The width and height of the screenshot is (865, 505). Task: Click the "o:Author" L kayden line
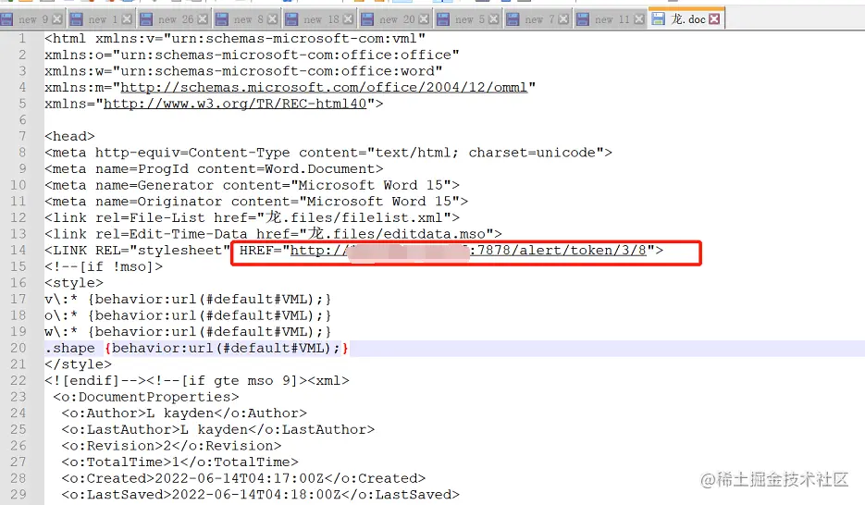point(184,413)
